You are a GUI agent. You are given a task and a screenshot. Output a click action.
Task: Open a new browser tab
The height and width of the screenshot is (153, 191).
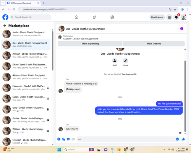pyautogui.click(x=44, y=3)
